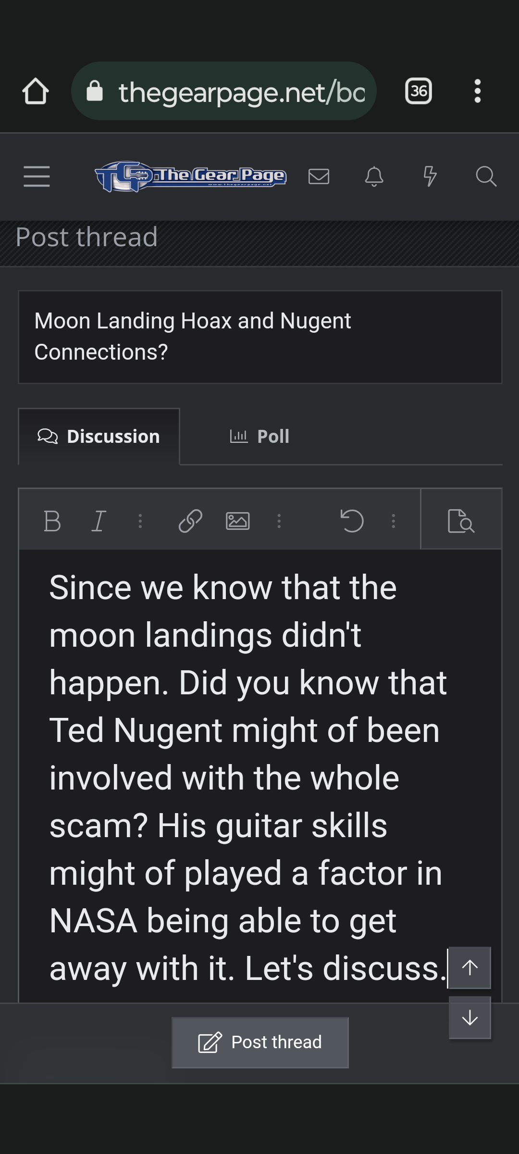Insert a link using the chain icon
519x1154 pixels.
[x=190, y=521]
